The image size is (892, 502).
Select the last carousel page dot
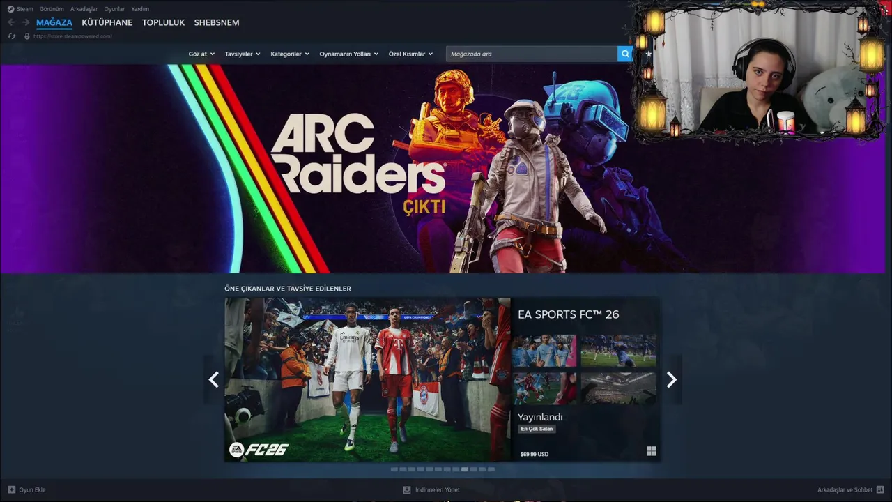[x=491, y=469]
